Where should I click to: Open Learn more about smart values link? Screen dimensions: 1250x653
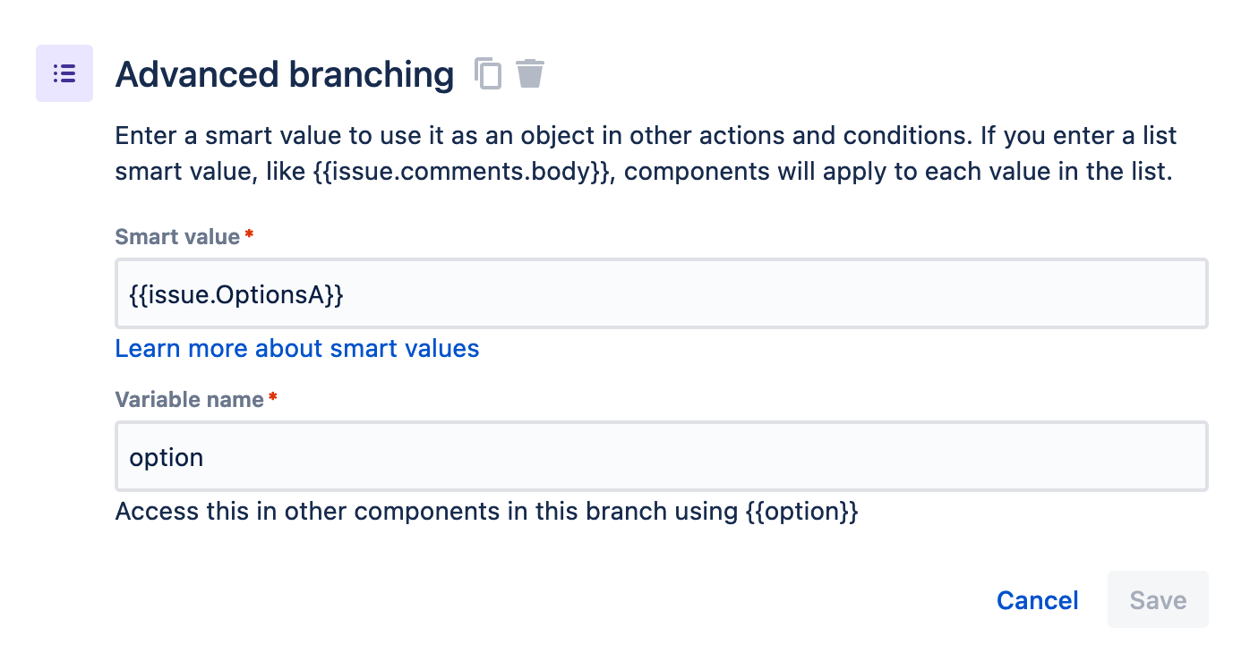297,348
